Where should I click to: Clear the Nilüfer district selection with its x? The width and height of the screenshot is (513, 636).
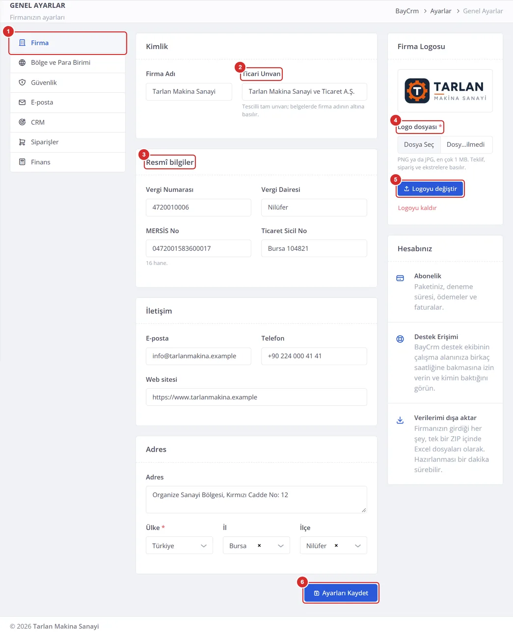pos(336,546)
